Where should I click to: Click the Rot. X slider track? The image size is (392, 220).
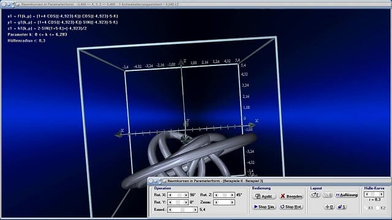178,195
